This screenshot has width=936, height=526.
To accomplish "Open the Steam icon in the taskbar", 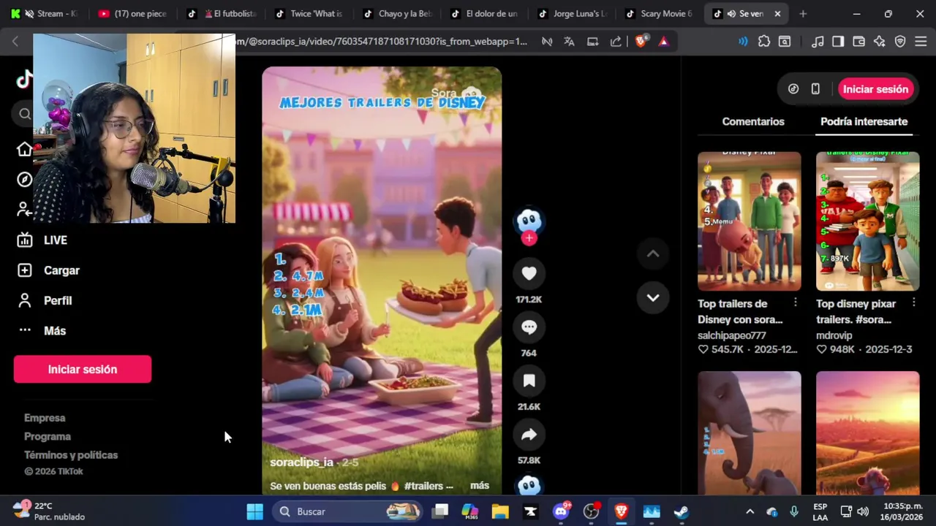I will click(682, 511).
